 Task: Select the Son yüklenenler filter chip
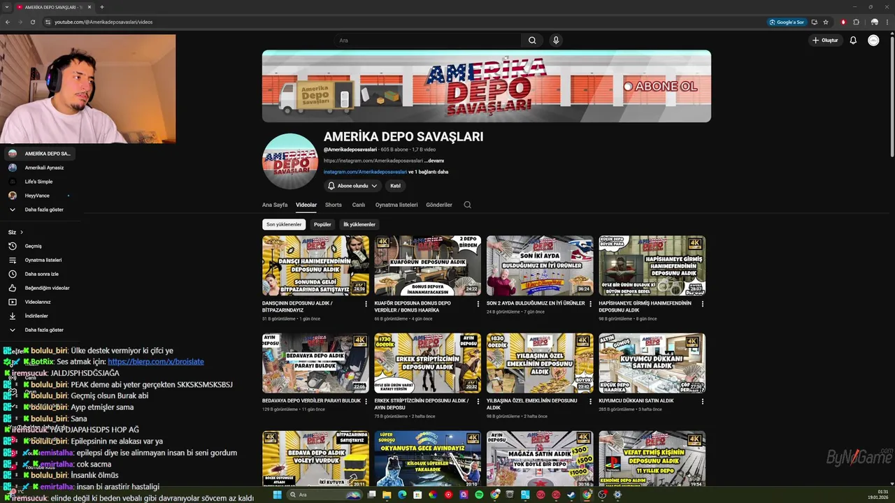click(x=284, y=224)
